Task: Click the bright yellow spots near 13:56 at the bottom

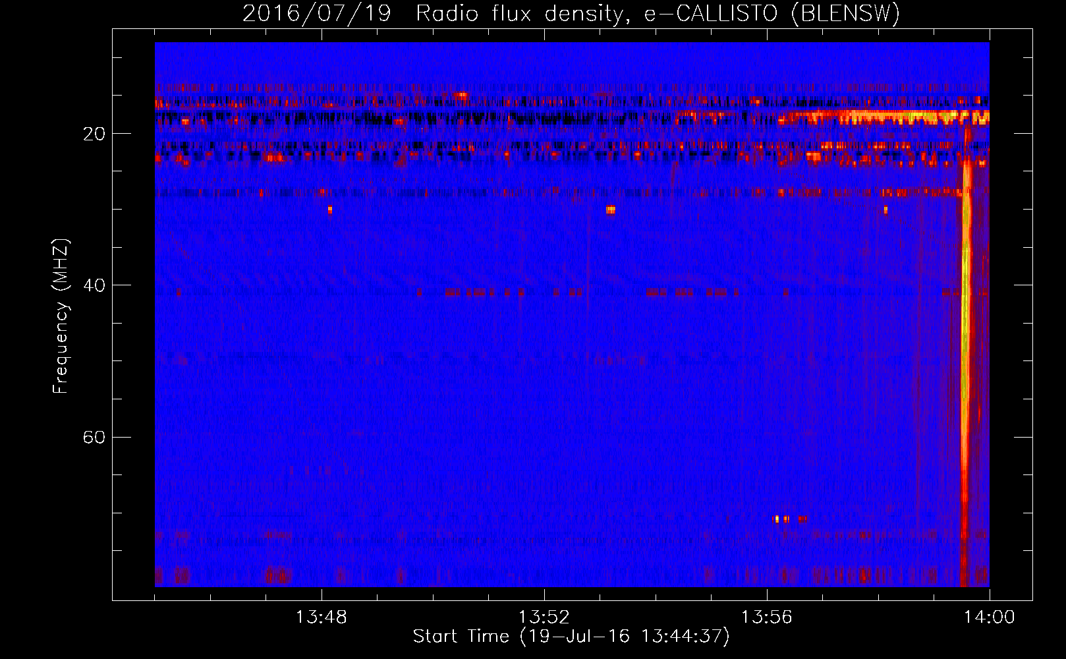Action: (x=789, y=519)
